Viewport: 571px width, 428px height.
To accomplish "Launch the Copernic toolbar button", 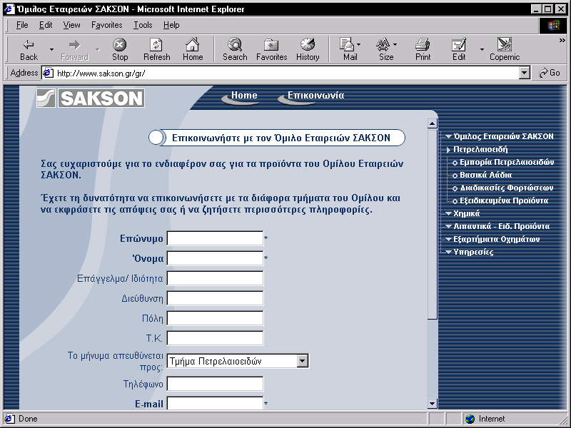I will (505, 50).
